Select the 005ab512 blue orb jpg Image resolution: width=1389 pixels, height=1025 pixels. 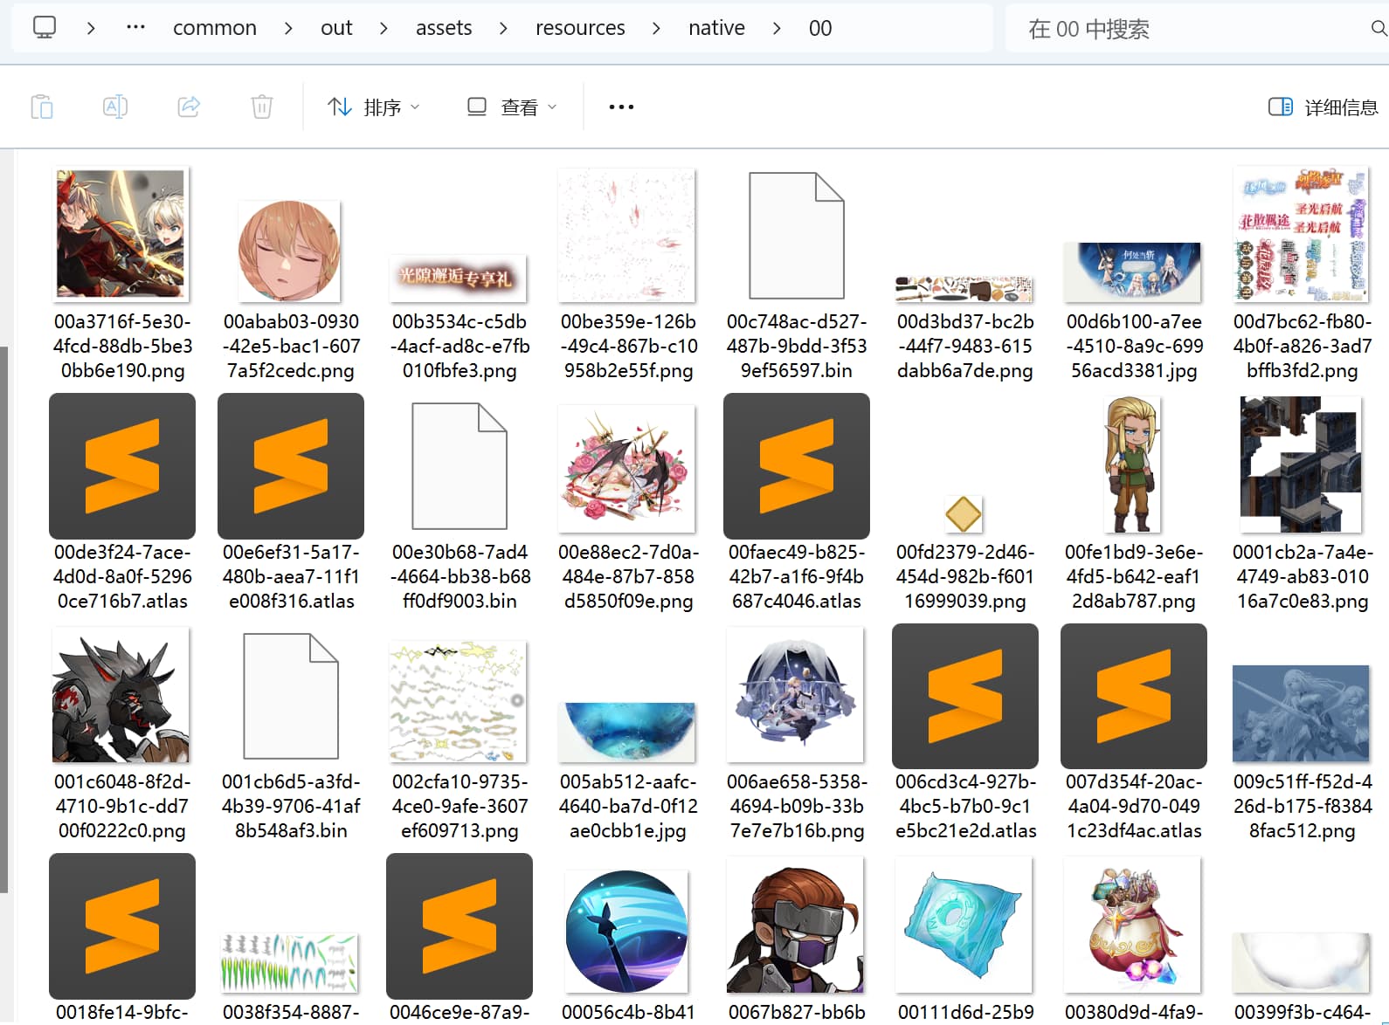click(627, 732)
